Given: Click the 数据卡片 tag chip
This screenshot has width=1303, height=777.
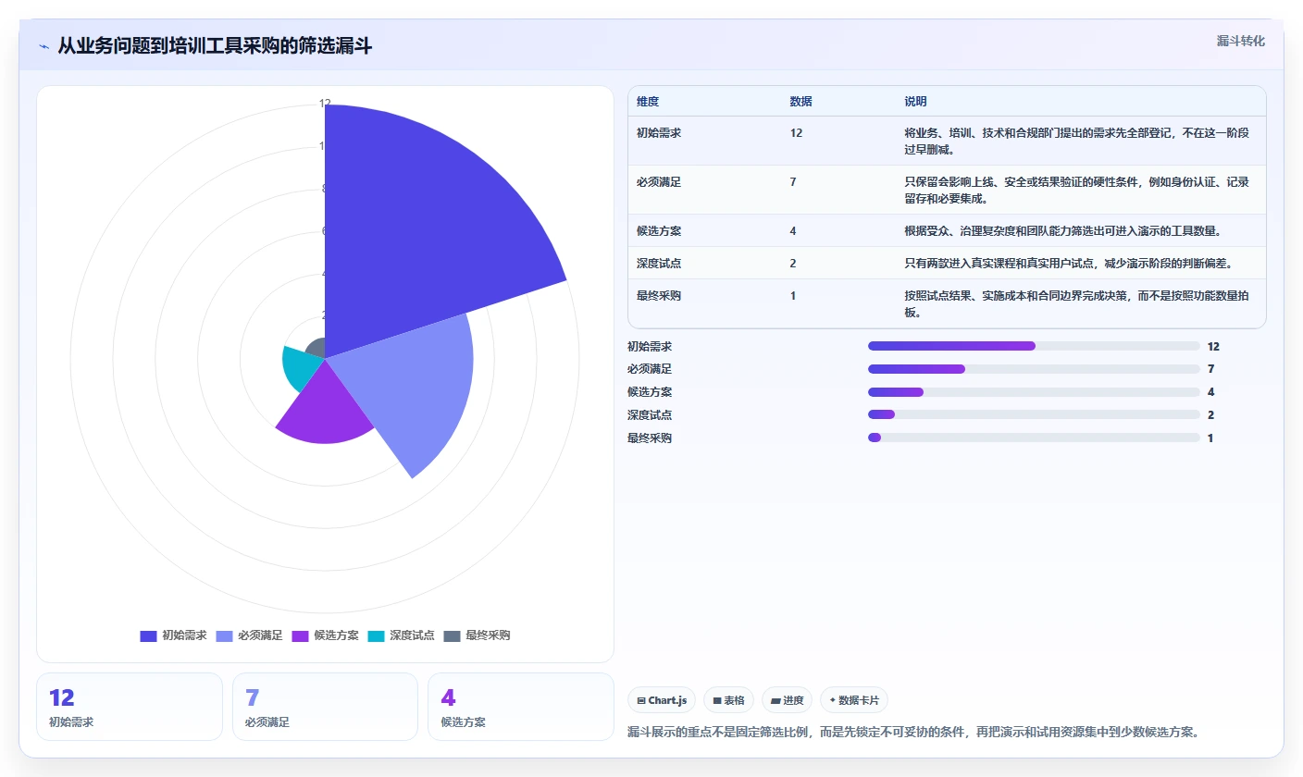Looking at the screenshot, I should 853,700.
